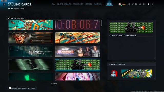This screenshot has width=164, height=92.
Task: Open the notifications bell icon
Action: tap(140, 4)
